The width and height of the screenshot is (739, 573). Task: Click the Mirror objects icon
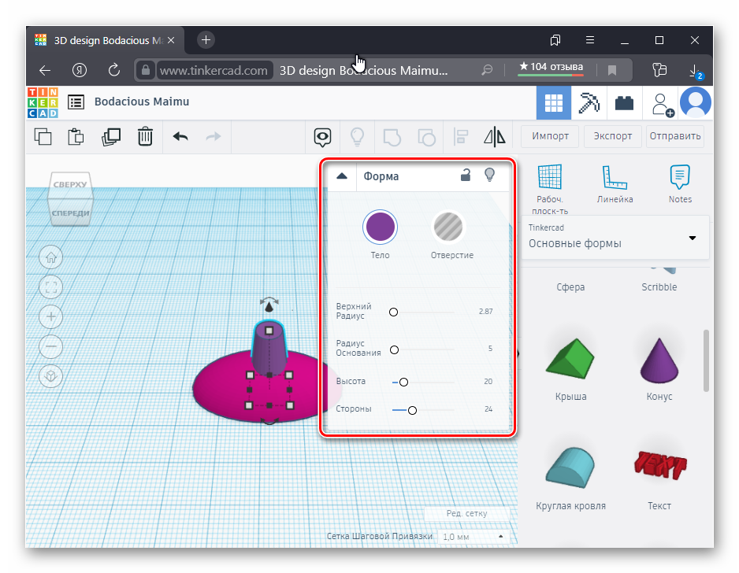494,136
